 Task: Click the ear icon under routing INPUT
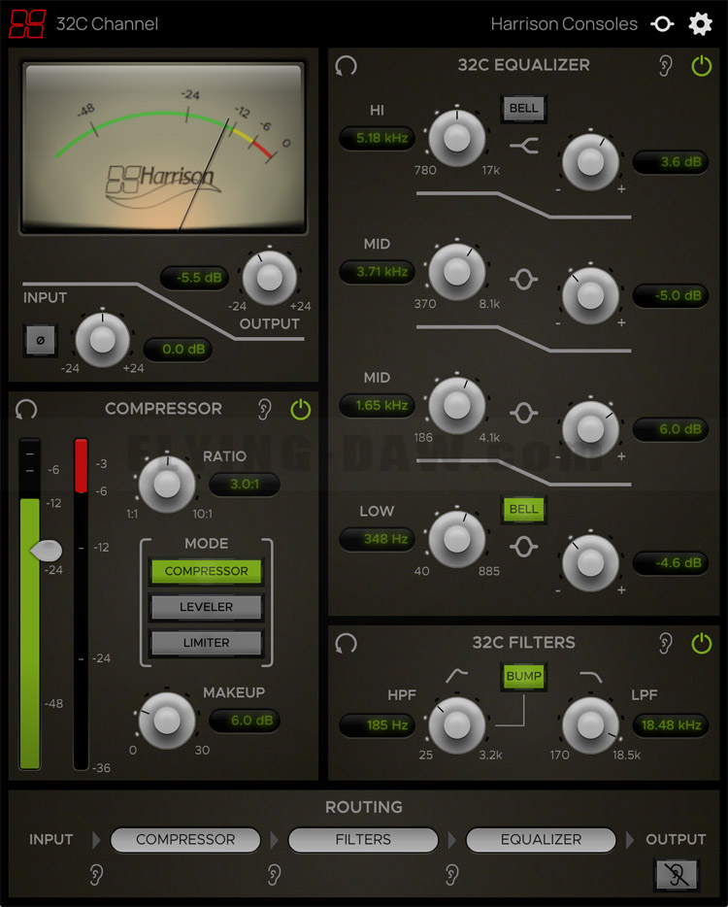coord(96,874)
